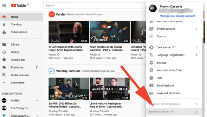Image resolution: width=207 pixels, height=117 pixels.
Task: Expand Switch account submenu chevron
Action: point(197,29)
